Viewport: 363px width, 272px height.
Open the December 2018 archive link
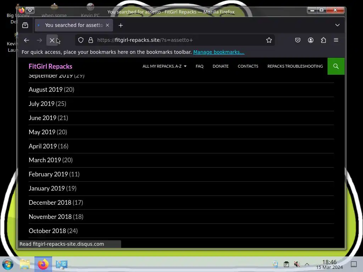point(50,202)
